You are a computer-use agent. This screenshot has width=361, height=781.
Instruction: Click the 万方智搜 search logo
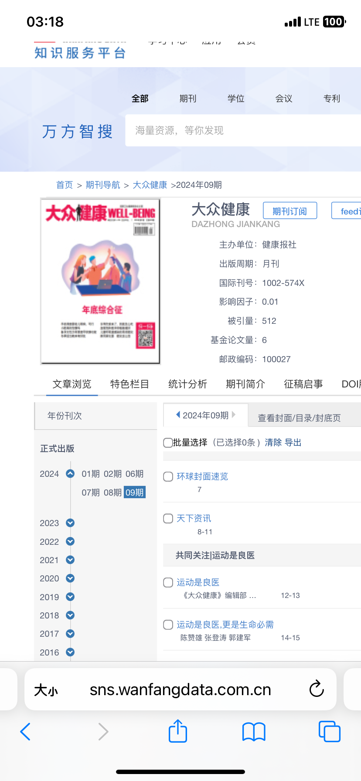(x=78, y=131)
